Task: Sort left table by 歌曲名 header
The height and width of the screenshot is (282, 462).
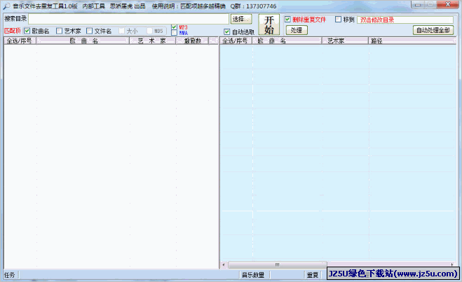Action: tap(83, 41)
